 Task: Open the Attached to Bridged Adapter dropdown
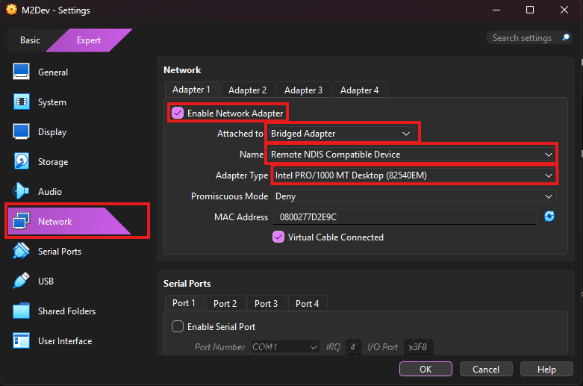342,134
